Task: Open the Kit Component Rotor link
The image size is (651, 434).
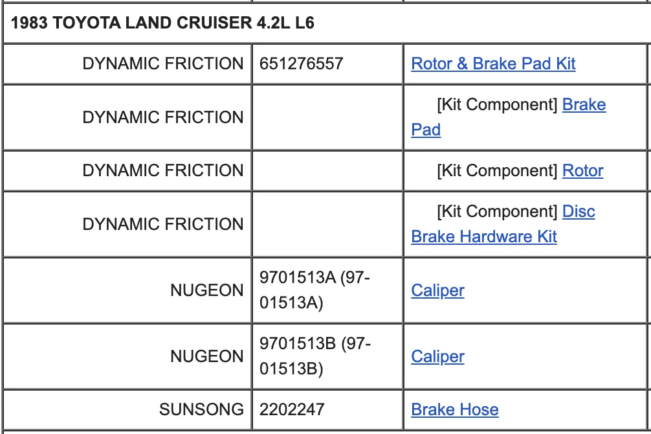Action: (x=582, y=170)
